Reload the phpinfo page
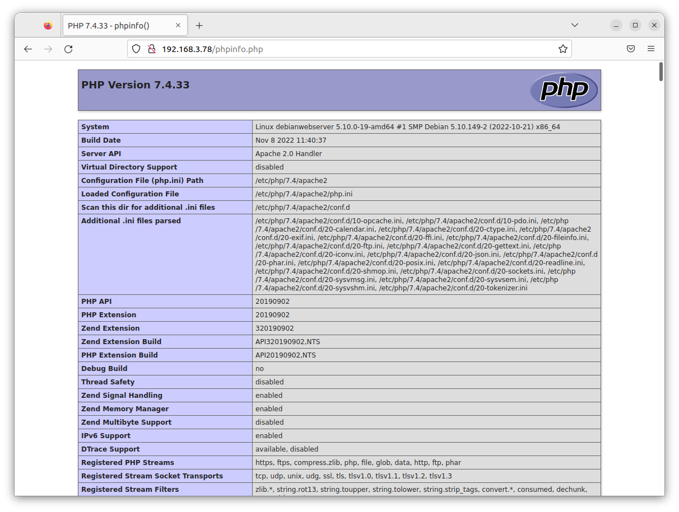This screenshot has width=679, height=512. click(68, 49)
